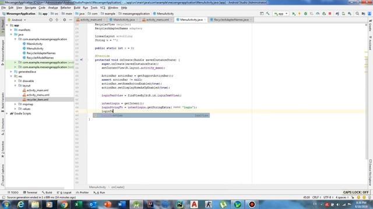Collapse the java folder node
Image resolution: width=373 pixels, height=209 pixels.
(x=11, y=35)
